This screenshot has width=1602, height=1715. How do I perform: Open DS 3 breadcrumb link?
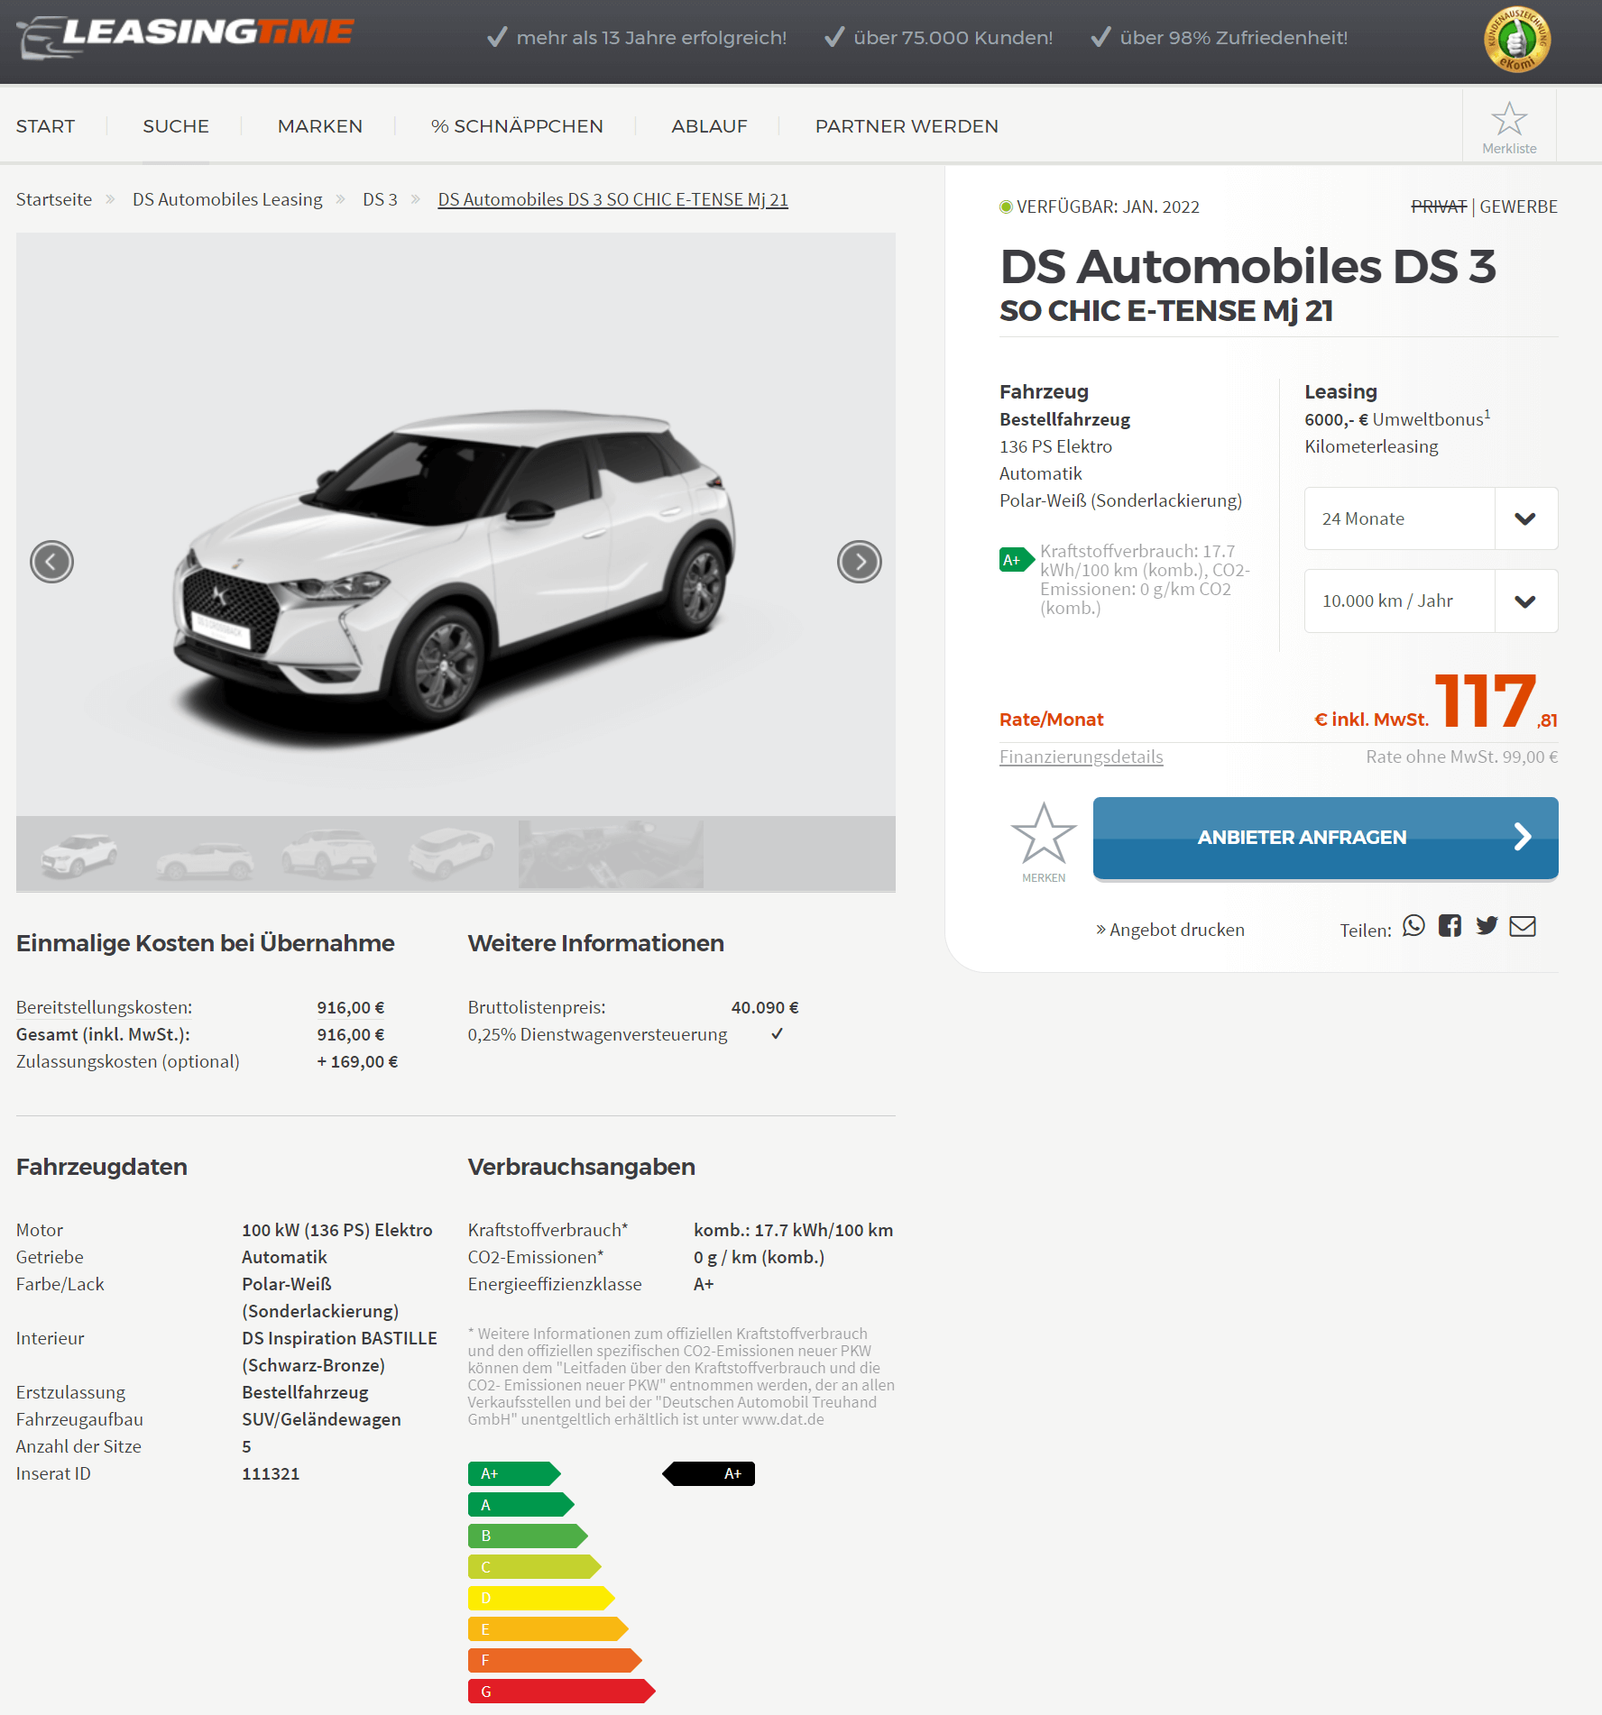pos(380,199)
